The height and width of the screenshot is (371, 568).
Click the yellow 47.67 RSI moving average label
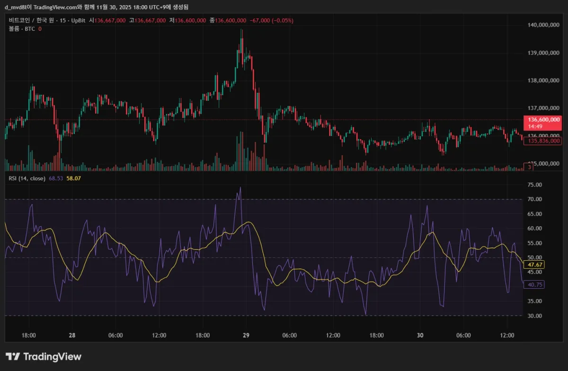[x=534, y=265]
